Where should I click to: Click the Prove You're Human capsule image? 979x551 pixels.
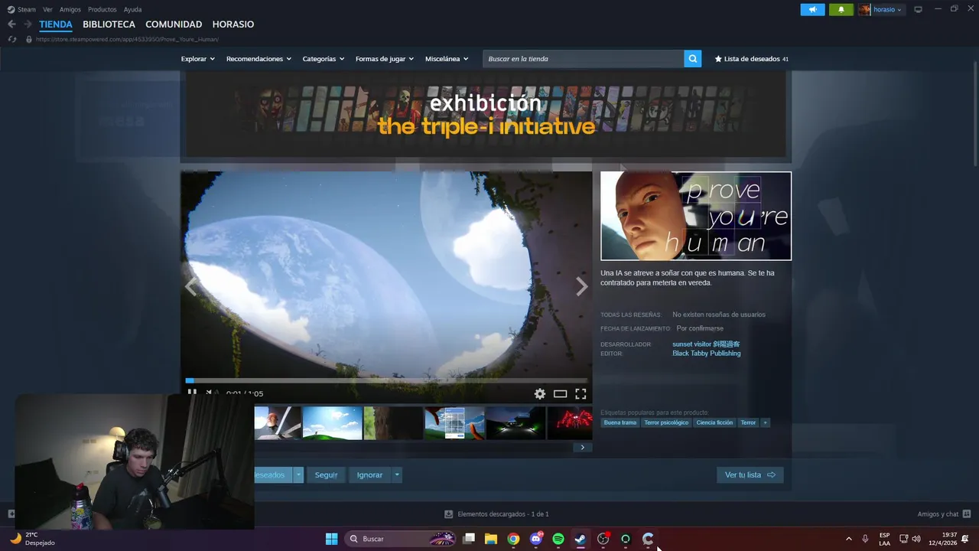click(x=696, y=216)
